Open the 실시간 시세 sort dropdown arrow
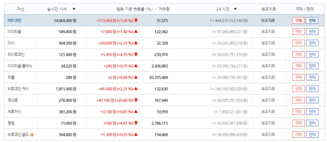The width and height of the screenshot is (327, 142). [x=74, y=9]
